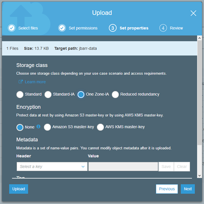Click the info icon beside None encryption
The width and height of the screenshot is (204, 204).
[x=38, y=126]
